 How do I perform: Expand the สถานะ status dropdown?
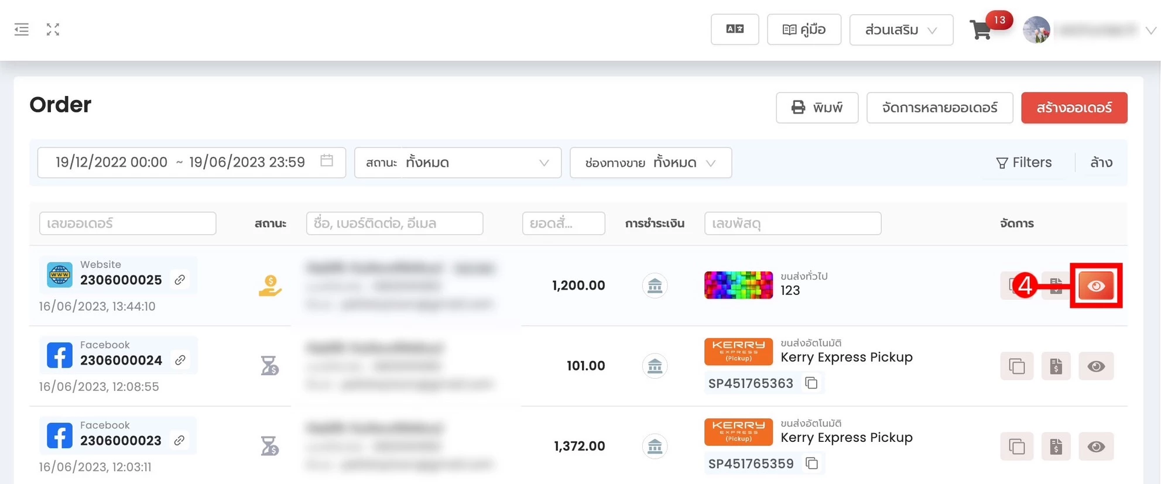click(457, 163)
